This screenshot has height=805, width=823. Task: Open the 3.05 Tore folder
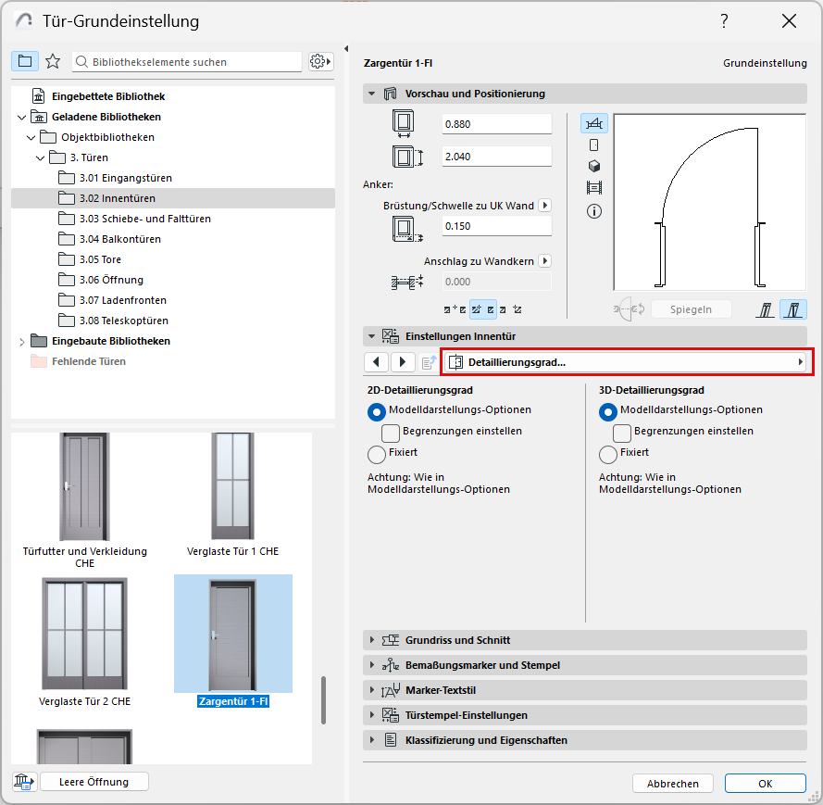(100, 259)
